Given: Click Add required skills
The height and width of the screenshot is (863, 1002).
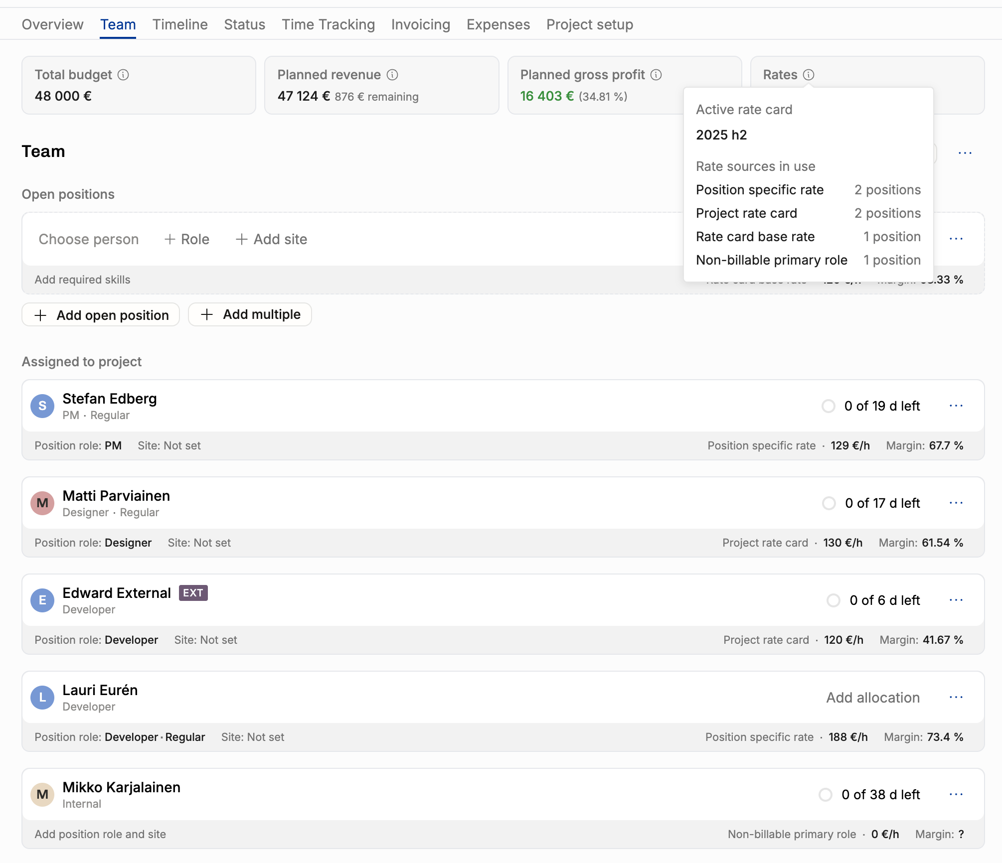Looking at the screenshot, I should 82,280.
